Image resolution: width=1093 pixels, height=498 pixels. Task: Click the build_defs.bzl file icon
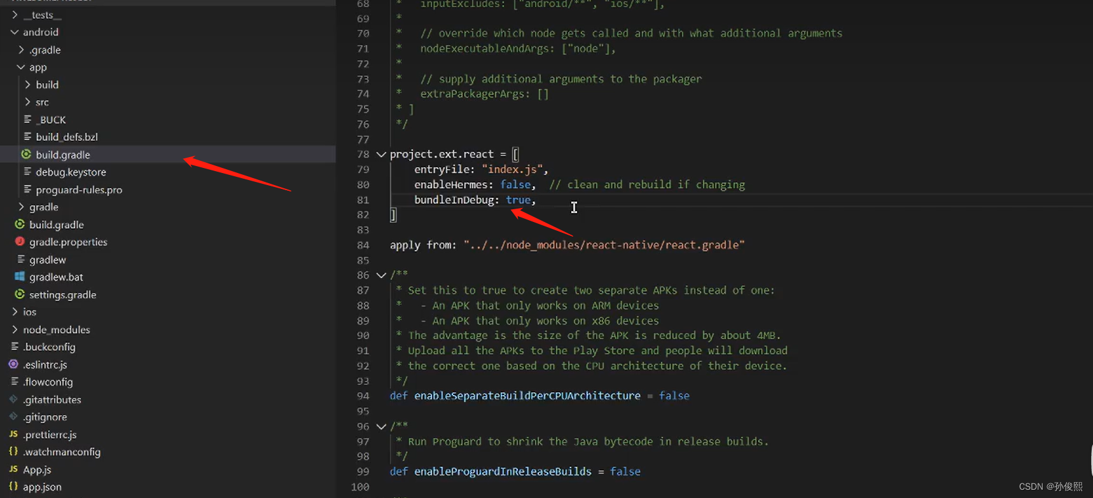click(27, 137)
